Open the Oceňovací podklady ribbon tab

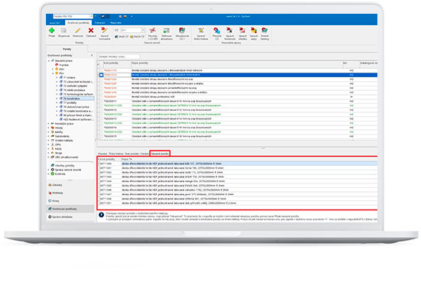pos(78,23)
